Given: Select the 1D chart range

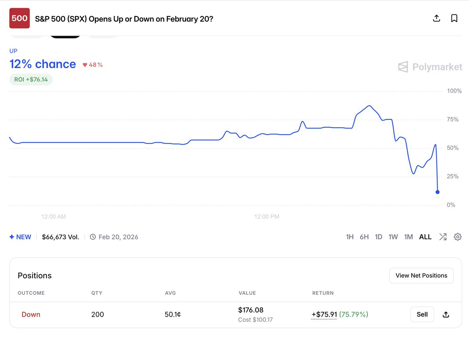Looking at the screenshot, I should tap(378, 237).
